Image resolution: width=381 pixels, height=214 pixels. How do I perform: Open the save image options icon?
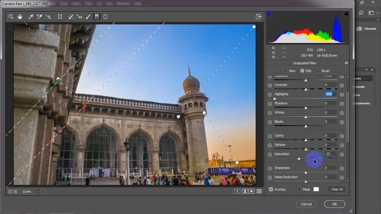258,17
